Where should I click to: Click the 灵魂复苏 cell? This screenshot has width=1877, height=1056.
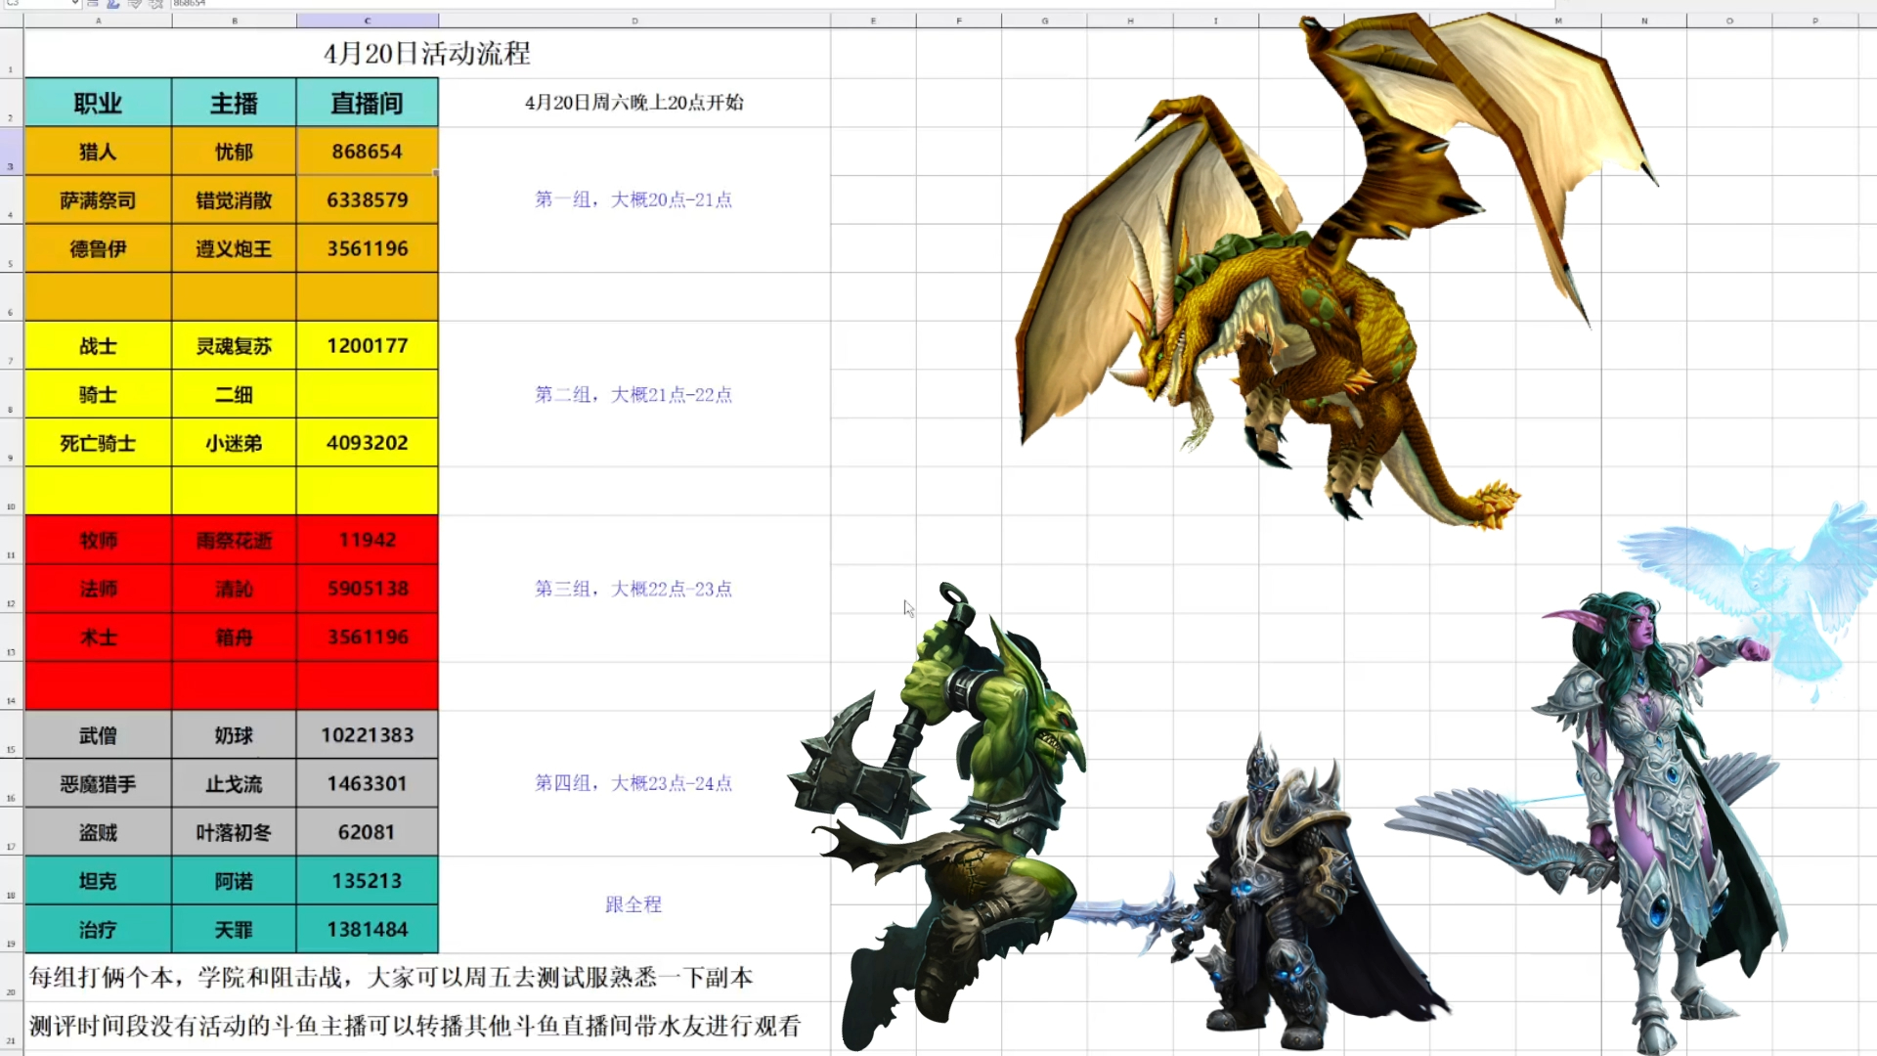(x=235, y=345)
